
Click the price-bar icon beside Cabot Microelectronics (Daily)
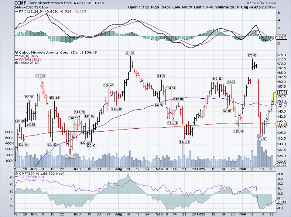[x=17, y=52]
